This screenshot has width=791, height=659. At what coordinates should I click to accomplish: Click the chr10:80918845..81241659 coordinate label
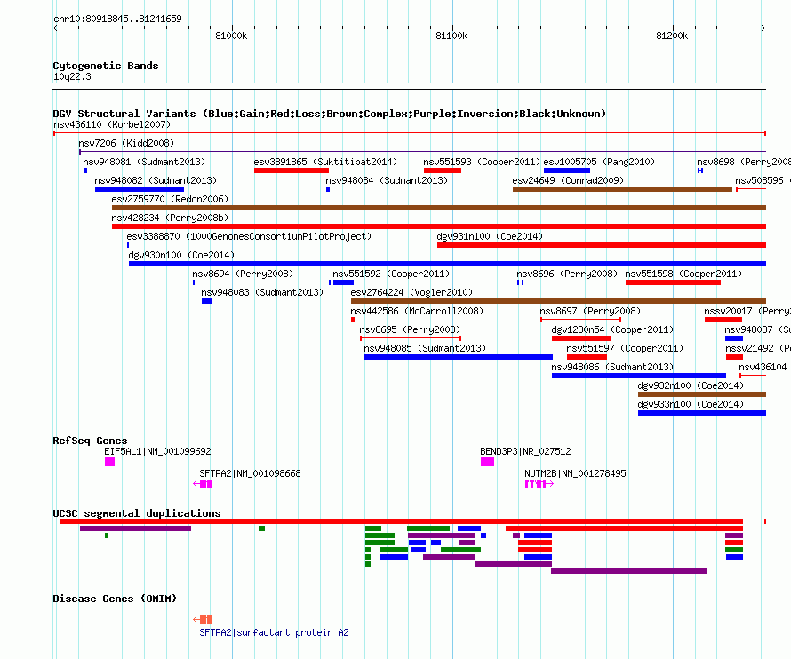click(117, 19)
